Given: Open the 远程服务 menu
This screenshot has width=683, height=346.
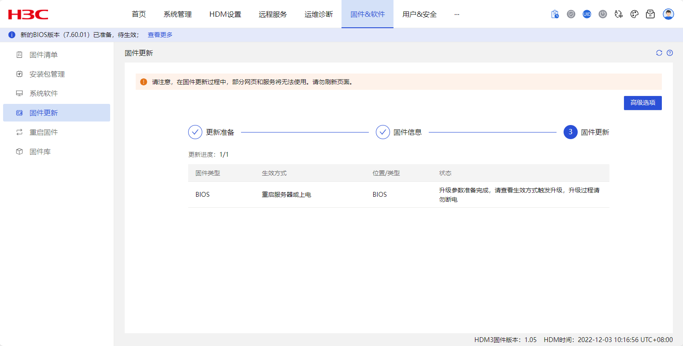Looking at the screenshot, I should pyautogui.click(x=273, y=14).
